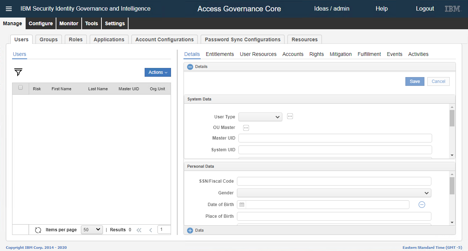Viewport: 468px width, 251px height.
Task: Change the Items per page selector
Action: (x=92, y=229)
